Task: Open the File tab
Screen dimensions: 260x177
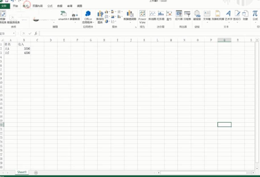Action: [x=5, y=6]
